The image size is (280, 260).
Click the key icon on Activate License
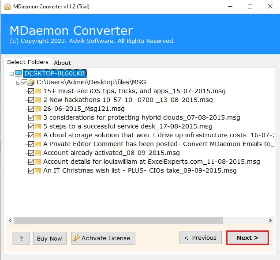coord(76,238)
